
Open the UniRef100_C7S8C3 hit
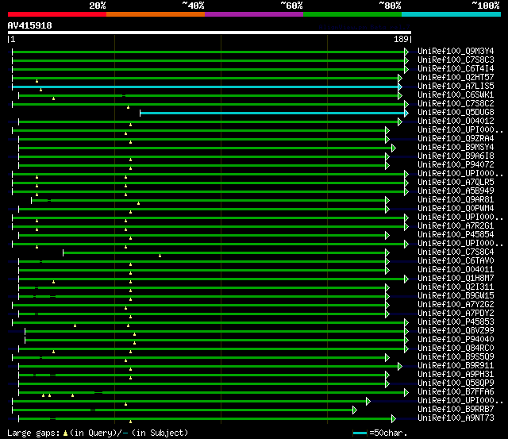click(456, 60)
